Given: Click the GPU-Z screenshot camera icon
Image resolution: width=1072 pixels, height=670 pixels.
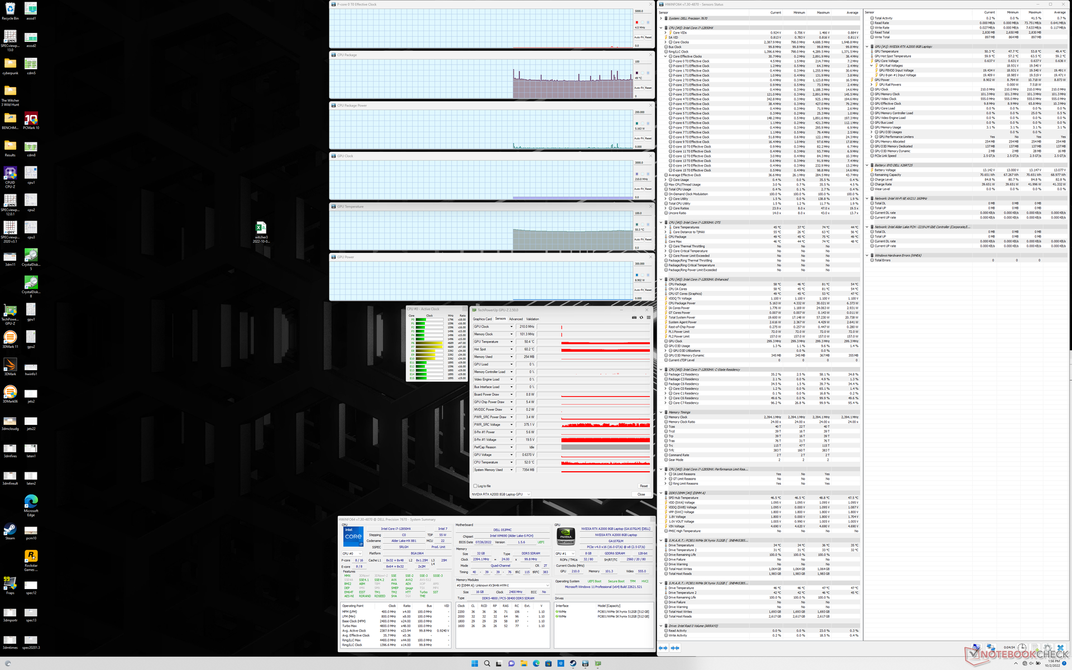Looking at the screenshot, I should click(634, 317).
